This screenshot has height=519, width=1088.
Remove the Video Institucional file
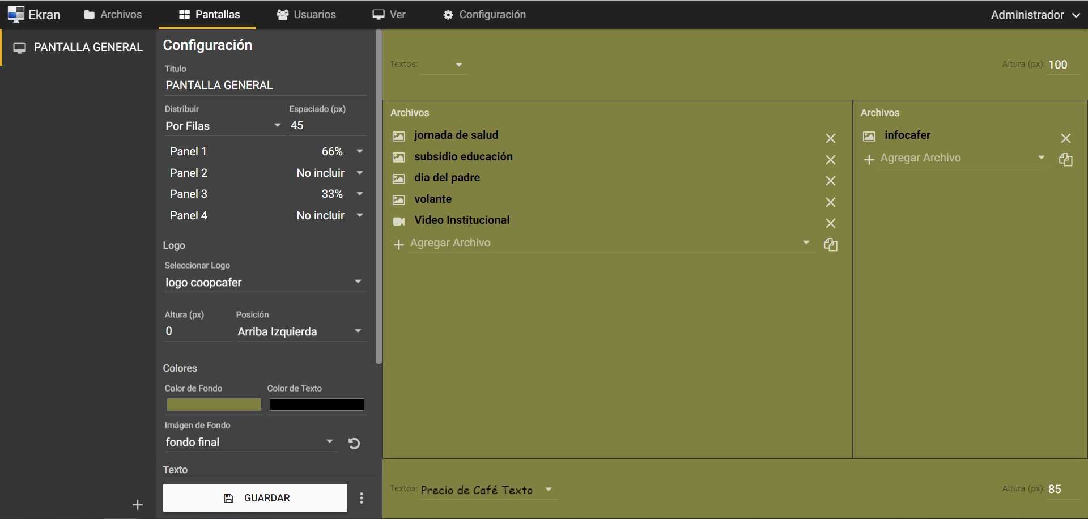830,223
